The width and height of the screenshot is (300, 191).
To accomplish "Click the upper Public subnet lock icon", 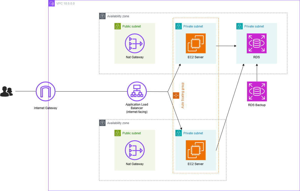I will coord(117,26).
